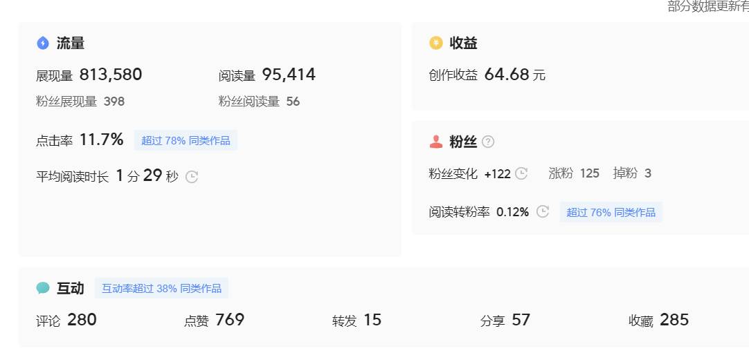Click the teal 互动 chat bubble icon
This screenshot has width=749, height=353.
pos(43,288)
